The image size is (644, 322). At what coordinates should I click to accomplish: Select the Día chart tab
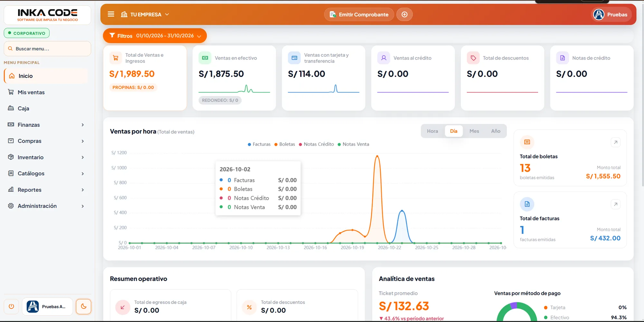tap(454, 131)
